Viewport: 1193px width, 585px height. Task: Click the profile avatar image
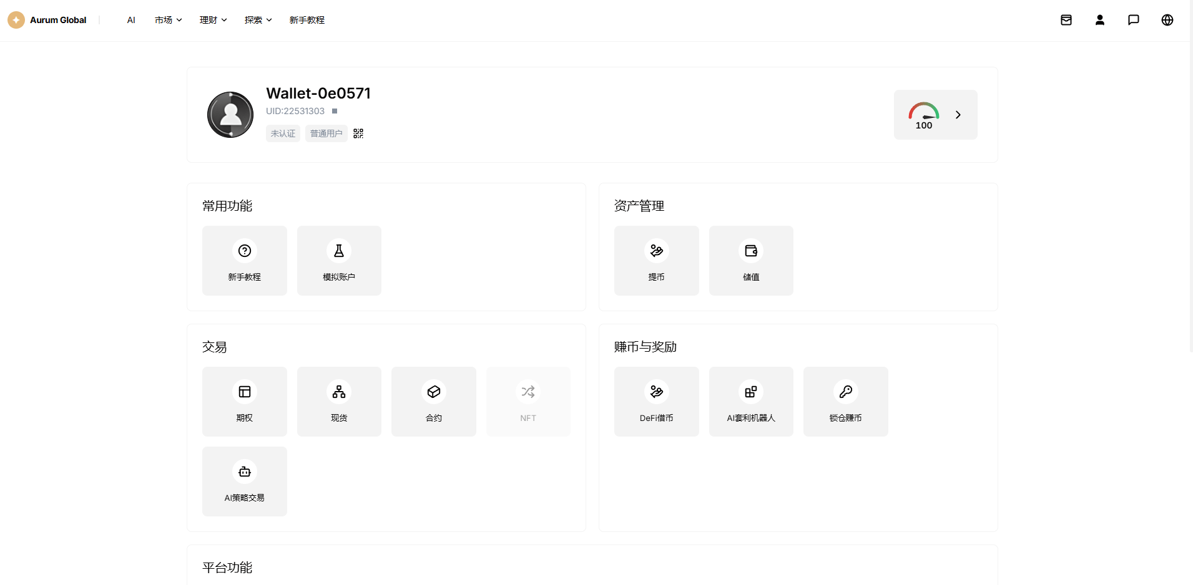point(230,115)
